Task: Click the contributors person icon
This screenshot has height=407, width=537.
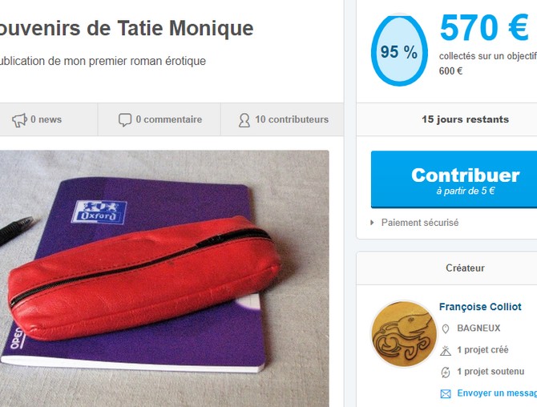Action: [x=244, y=120]
